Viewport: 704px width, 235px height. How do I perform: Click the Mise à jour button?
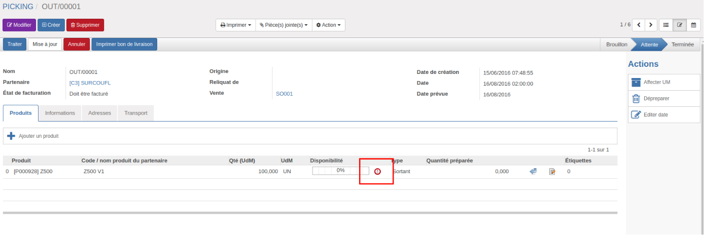pyautogui.click(x=45, y=44)
